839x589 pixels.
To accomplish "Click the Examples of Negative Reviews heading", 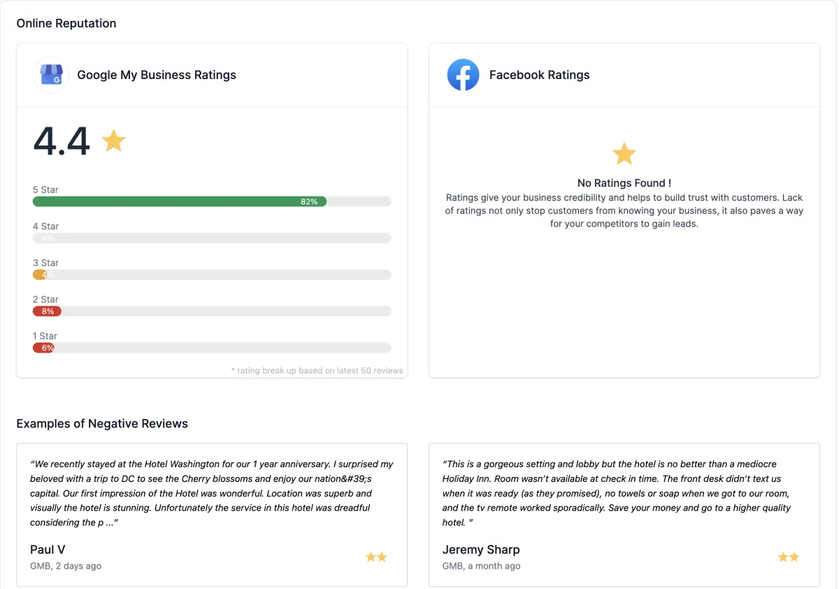I will pos(102,423).
